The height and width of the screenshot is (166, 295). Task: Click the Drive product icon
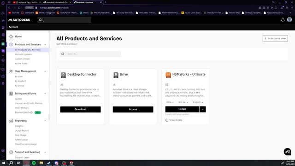tap(116, 75)
